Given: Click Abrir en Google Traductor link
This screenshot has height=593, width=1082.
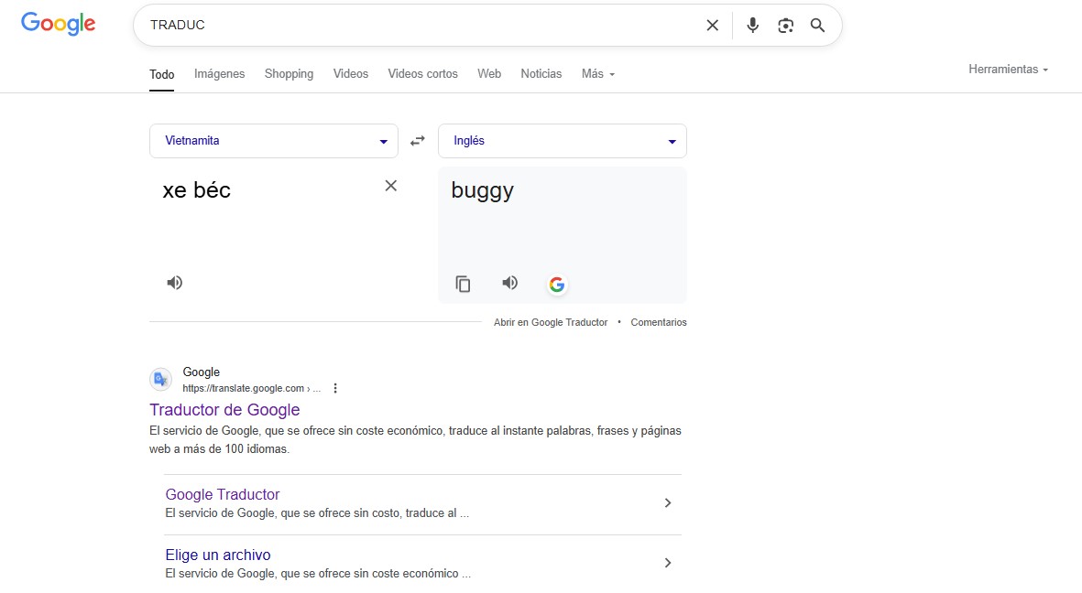Looking at the screenshot, I should 551,322.
